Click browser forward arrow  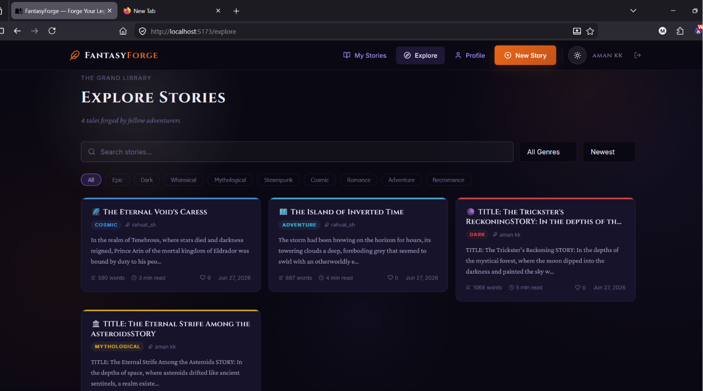click(x=35, y=31)
